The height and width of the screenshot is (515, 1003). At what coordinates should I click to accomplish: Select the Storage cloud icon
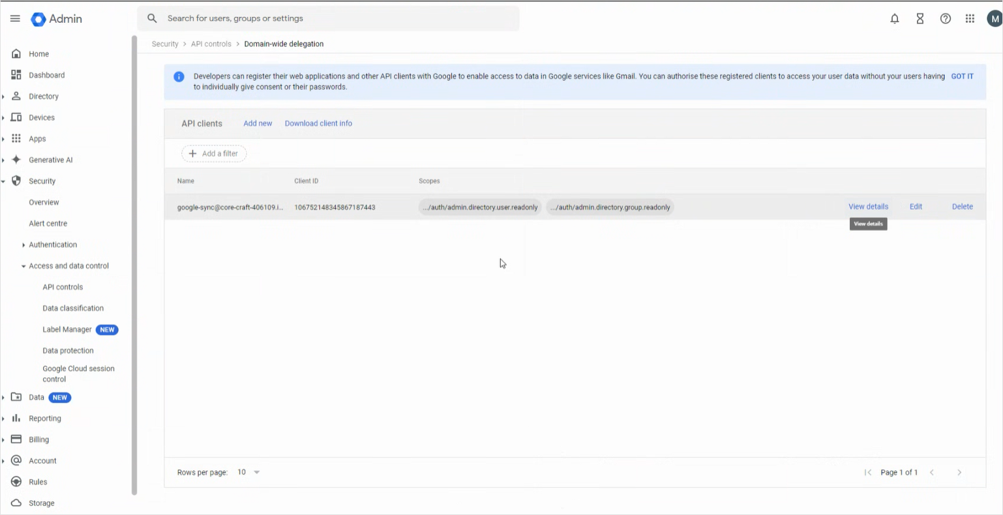tap(16, 503)
